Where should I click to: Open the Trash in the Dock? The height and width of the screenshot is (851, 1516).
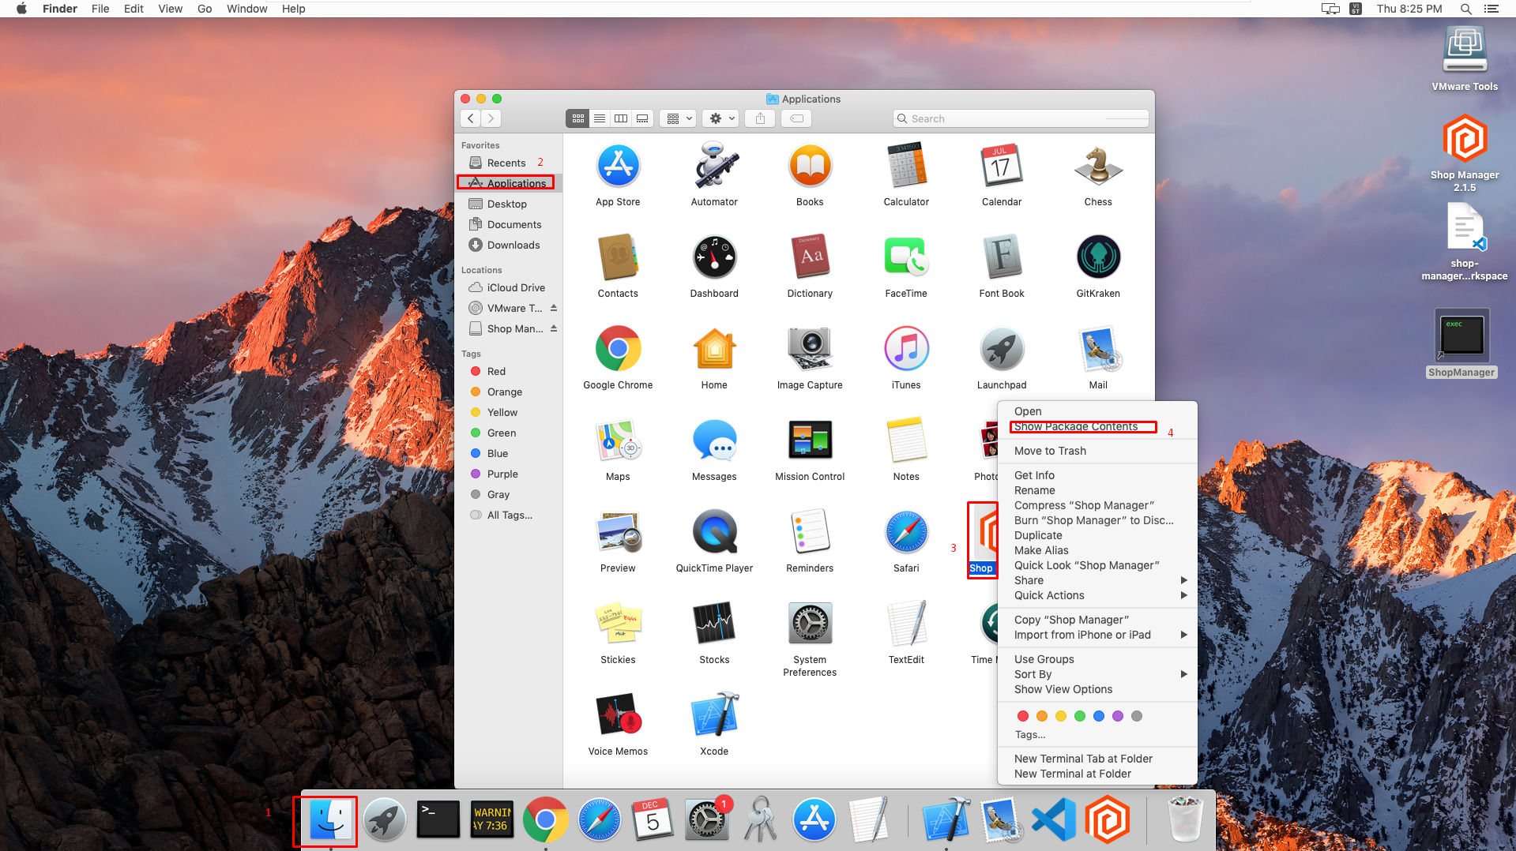point(1185,821)
